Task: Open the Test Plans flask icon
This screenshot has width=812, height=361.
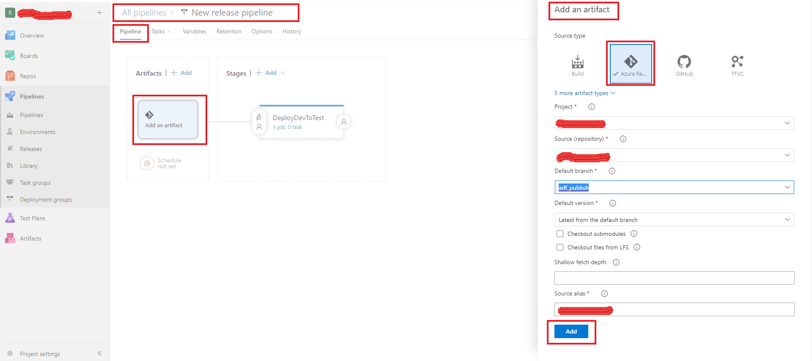Action: tap(10, 218)
